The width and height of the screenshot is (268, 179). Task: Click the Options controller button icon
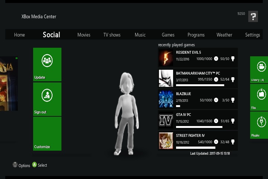[15, 164]
